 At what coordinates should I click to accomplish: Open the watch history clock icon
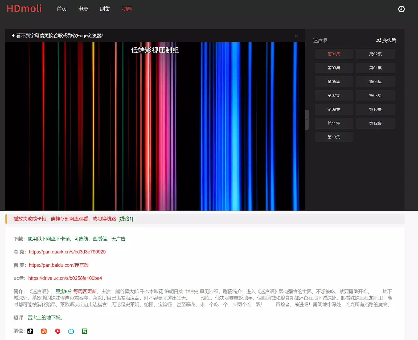point(401,9)
